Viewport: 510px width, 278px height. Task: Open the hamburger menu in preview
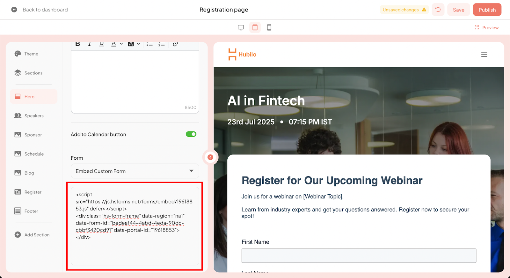(x=484, y=54)
